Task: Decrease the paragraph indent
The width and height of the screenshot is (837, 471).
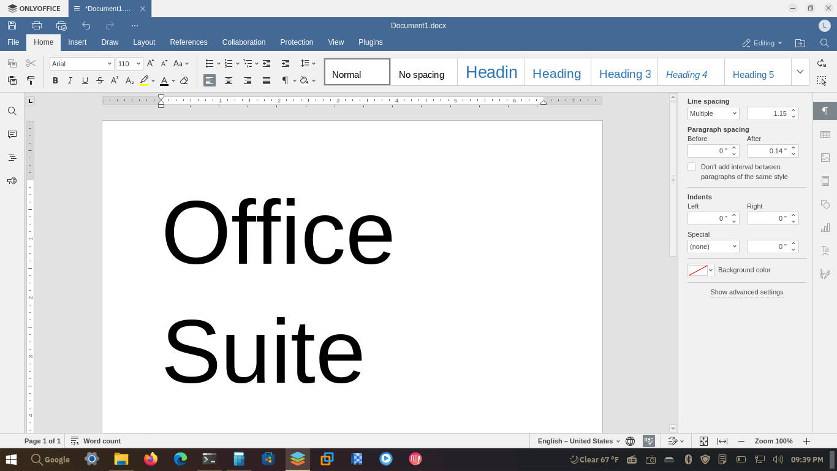Action: [267, 63]
